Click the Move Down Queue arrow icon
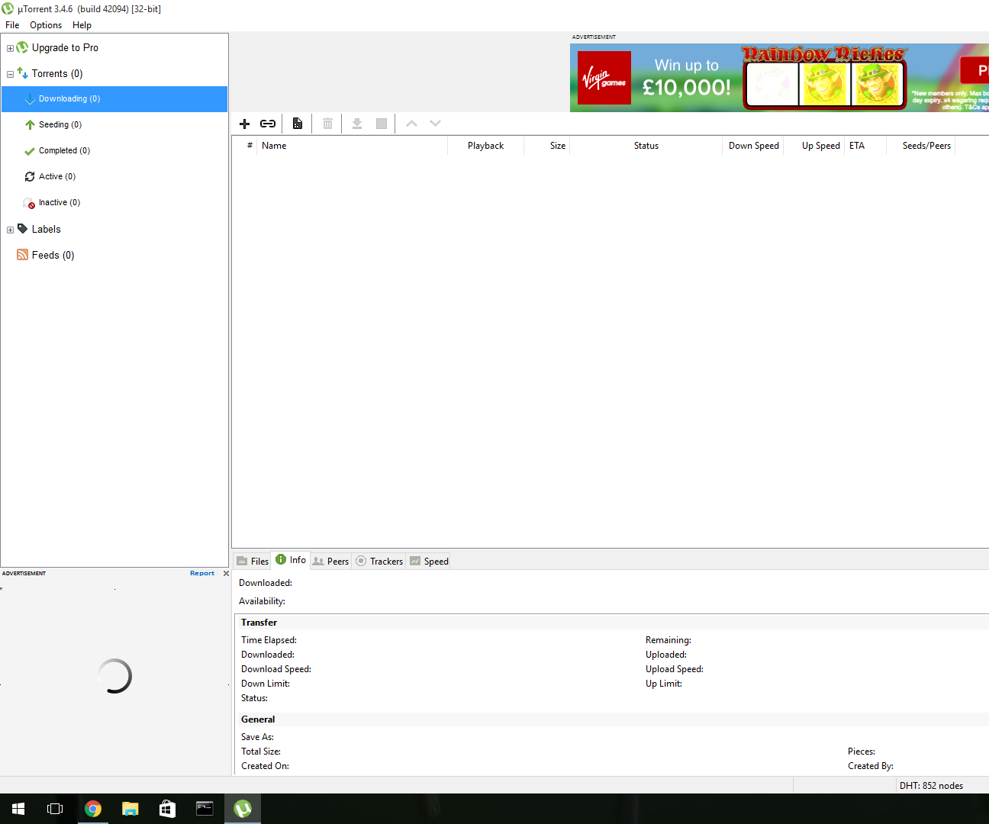Screen dimensions: 989x824 (x=435, y=123)
